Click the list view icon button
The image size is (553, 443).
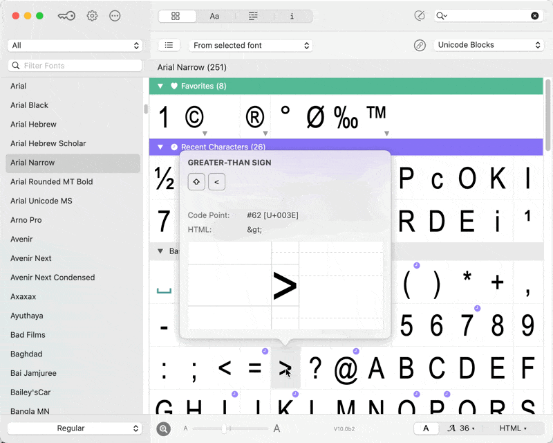(x=169, y=45)
